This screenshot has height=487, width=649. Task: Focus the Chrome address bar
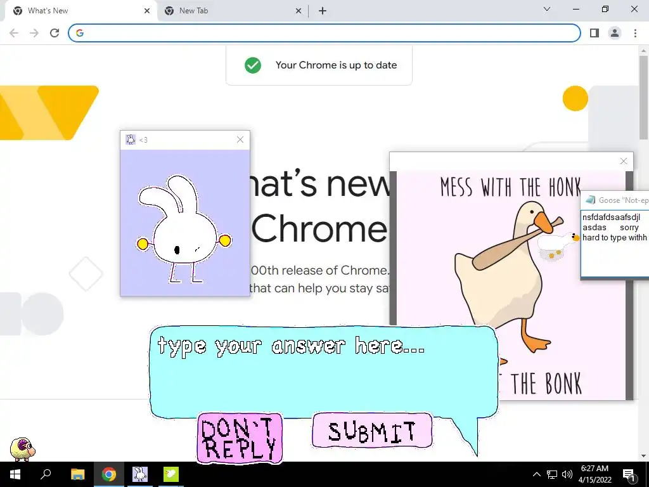point(324,33)
